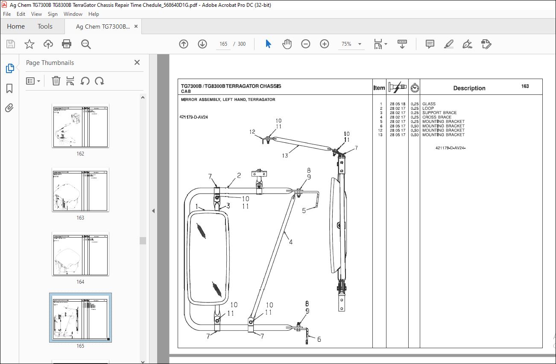Click the 'Item' column header

379,88
